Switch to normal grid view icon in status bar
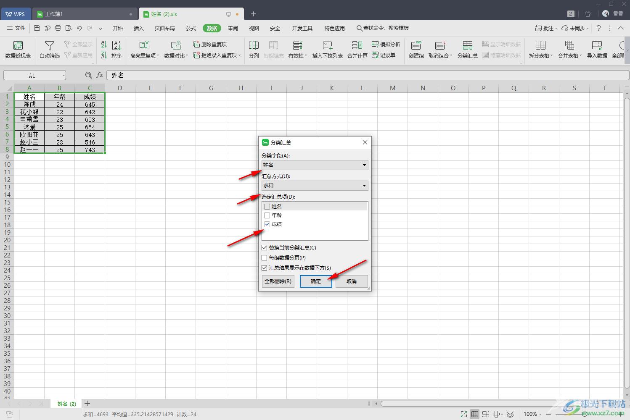630x420 pixels. tap(474, 414)
